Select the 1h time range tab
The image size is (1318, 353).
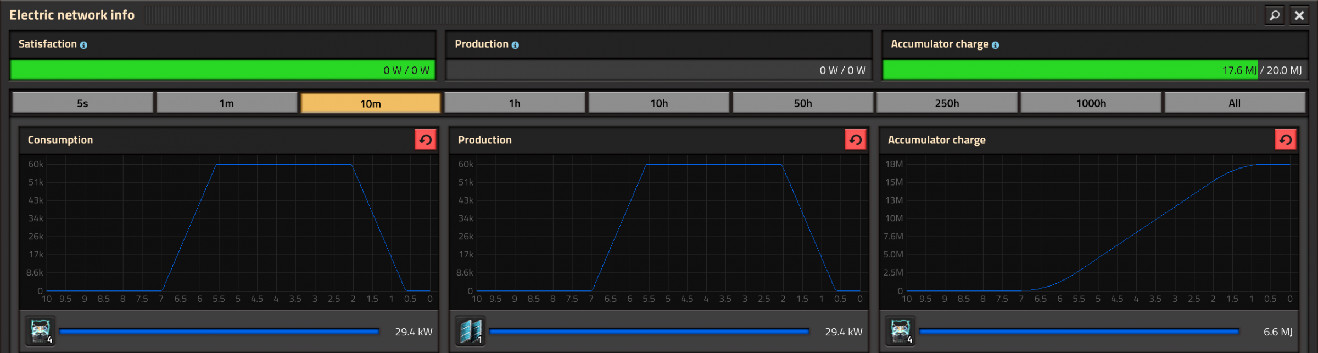tap(515, 103)
